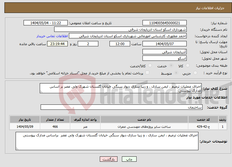232x167 pixels.
Task: Click the استان محل تحویل field
Action: (x=164, y=52)
